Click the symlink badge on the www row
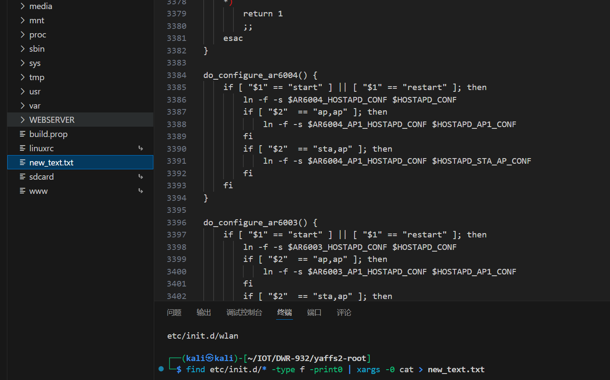This screenshot has width=610, height=380. tap(140, 191)
